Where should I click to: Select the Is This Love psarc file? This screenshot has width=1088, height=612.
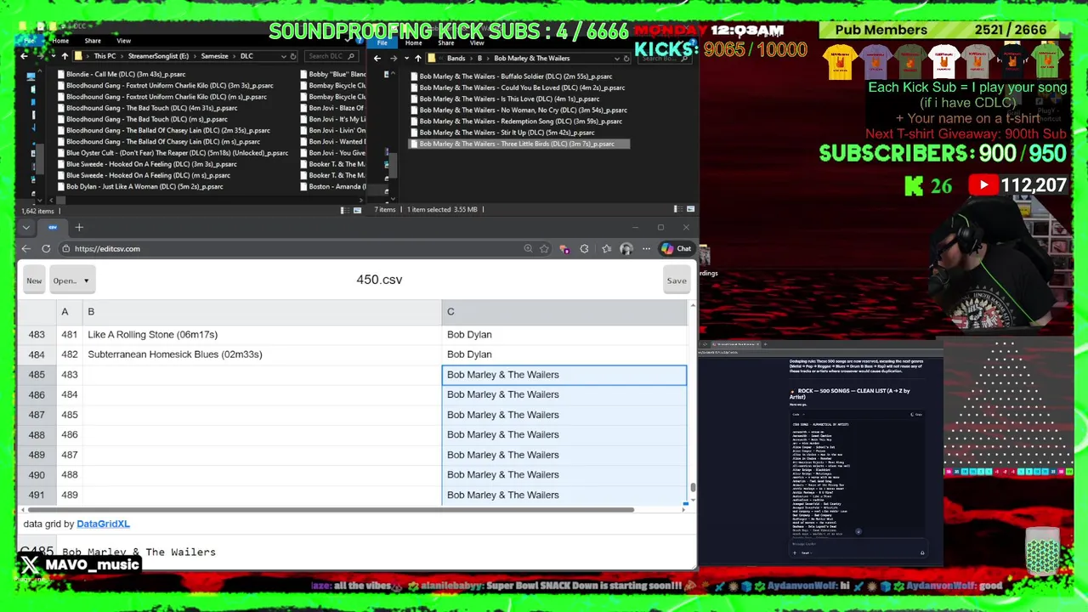504,99
